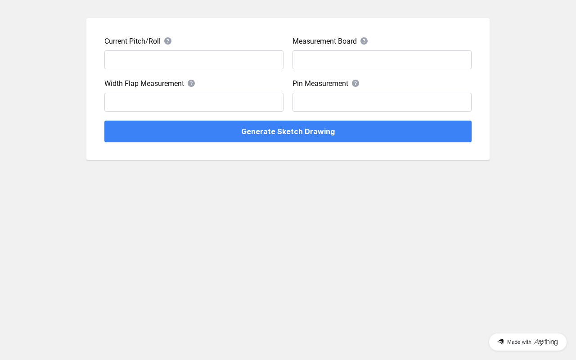Show the help tip for Pin Measurement

click(x=355, y=83)
